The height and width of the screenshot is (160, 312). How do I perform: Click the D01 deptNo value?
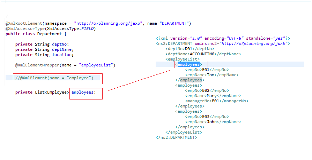coord(188,49)
